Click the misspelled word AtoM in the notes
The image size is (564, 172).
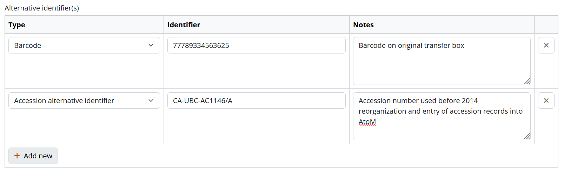pos(367,122)
